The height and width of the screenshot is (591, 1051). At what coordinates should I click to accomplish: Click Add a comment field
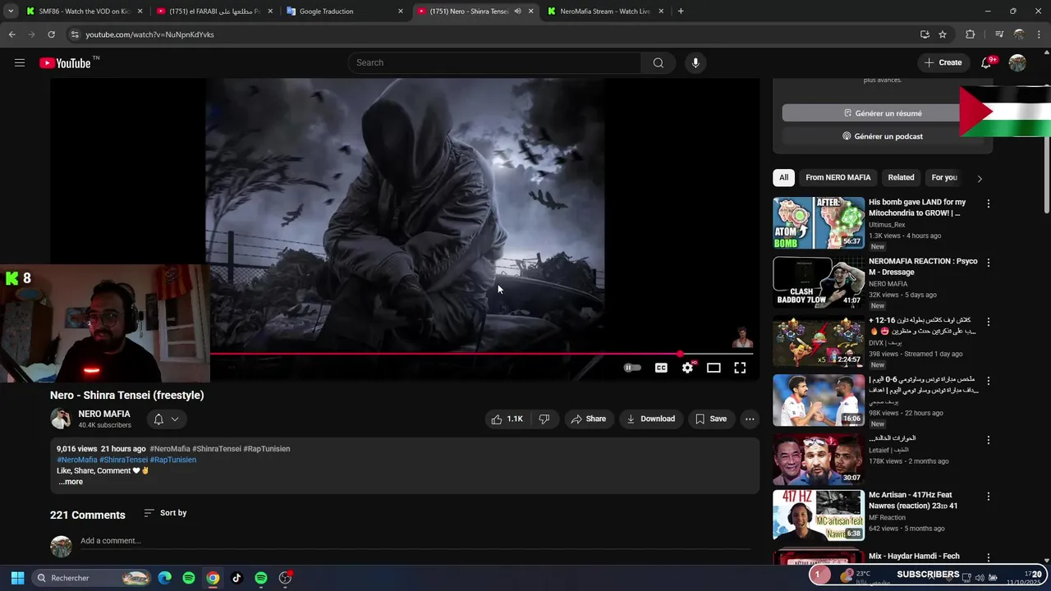click(415, 541)
